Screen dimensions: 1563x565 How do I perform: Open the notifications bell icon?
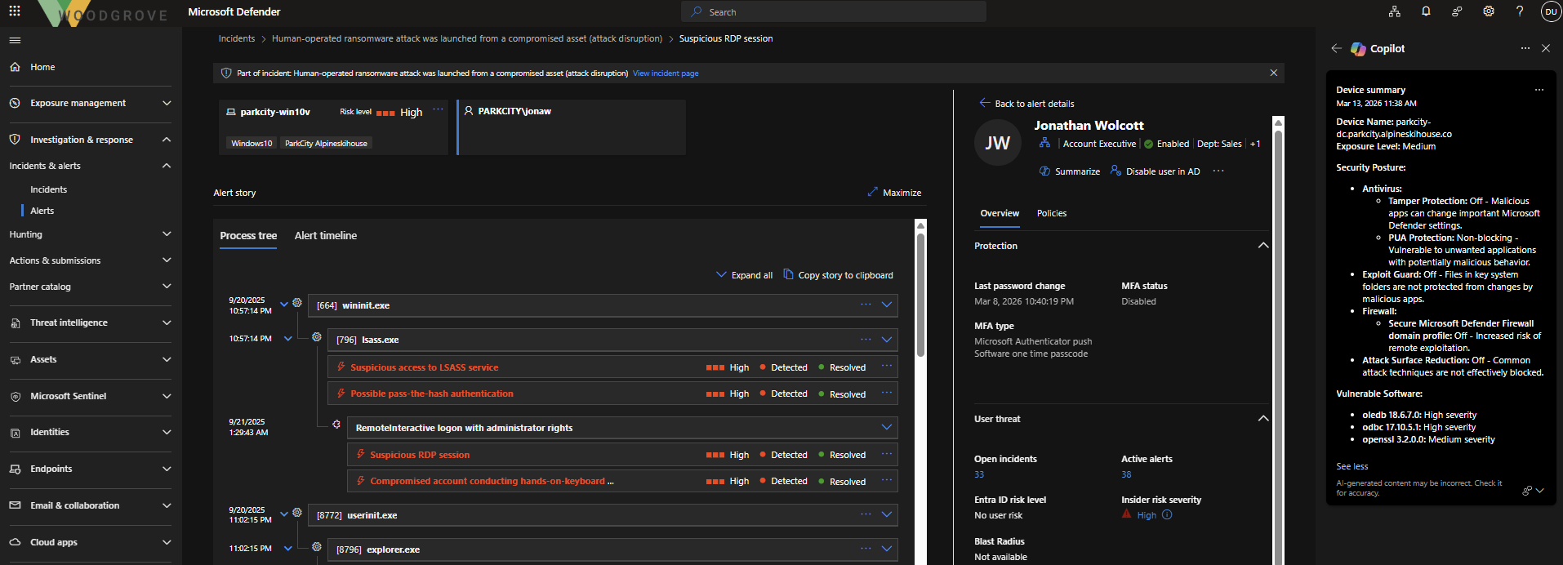[x=1426, y=11]
